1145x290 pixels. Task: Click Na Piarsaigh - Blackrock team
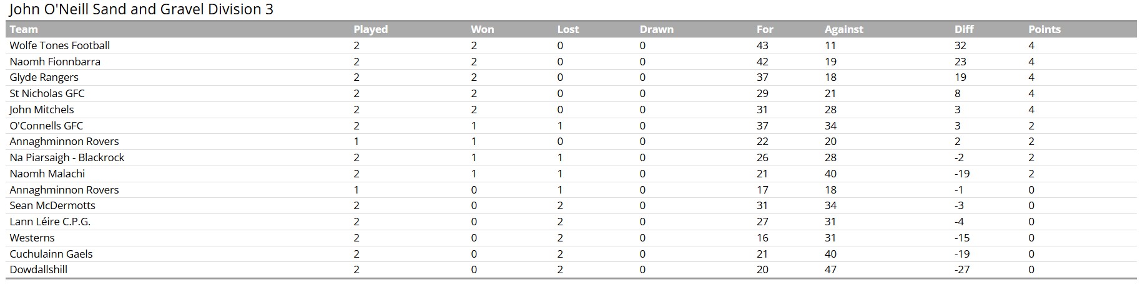point(67,157)
